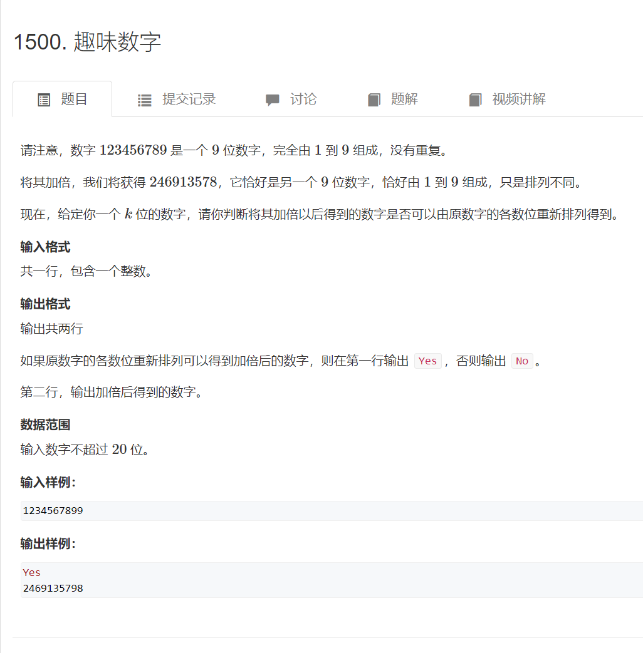Click the book icon beside 题解
This screenshot has height=653, width=643.
(x=374, y=100)
